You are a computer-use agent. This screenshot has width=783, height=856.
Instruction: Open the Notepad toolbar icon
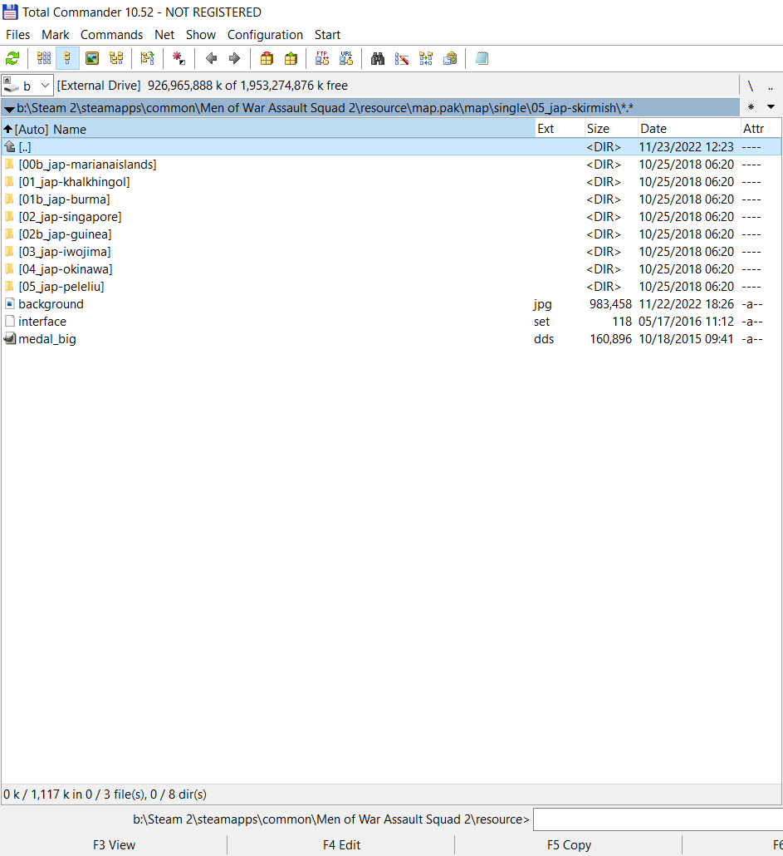pyautogui.click(x=482, y=58)
